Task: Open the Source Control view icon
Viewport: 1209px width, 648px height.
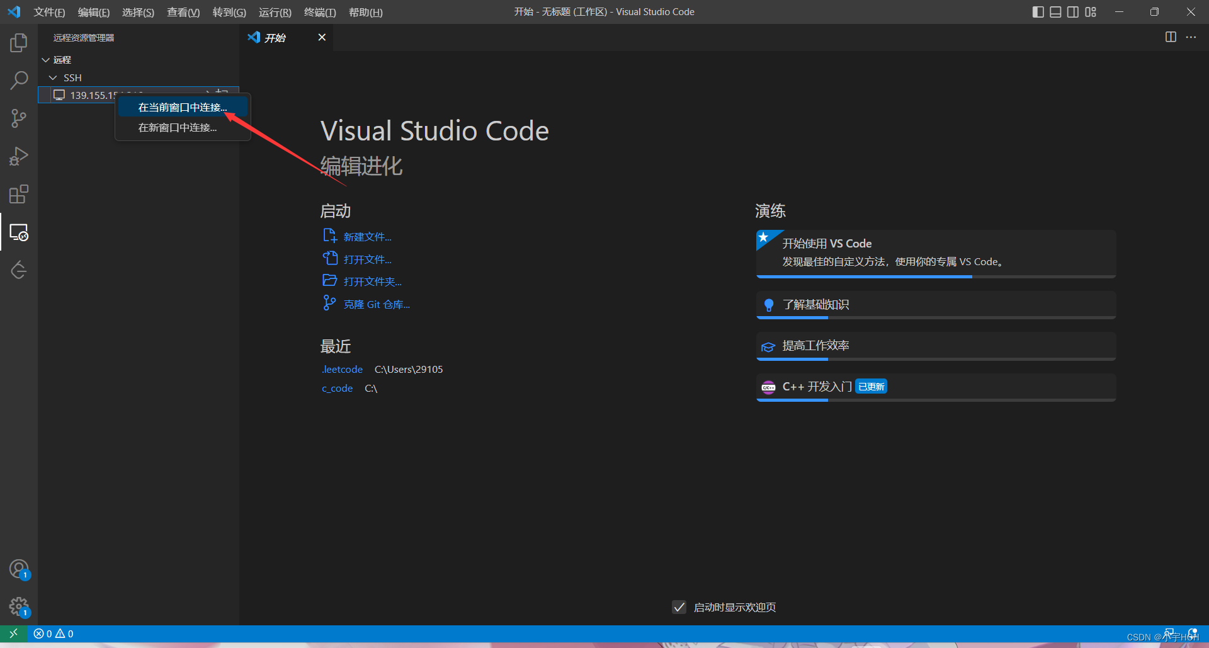Action: [19, 118]
